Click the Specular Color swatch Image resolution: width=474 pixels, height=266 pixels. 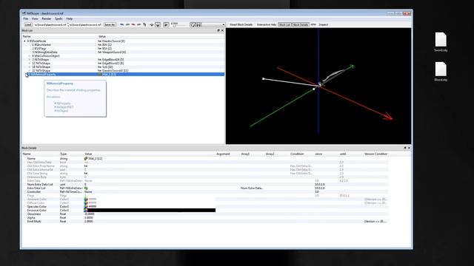86,207
